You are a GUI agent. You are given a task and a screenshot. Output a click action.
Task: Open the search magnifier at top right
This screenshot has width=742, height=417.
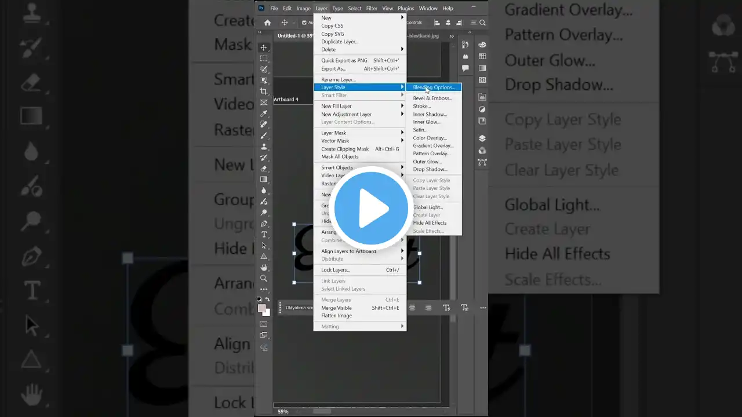(x=482, y=23)
